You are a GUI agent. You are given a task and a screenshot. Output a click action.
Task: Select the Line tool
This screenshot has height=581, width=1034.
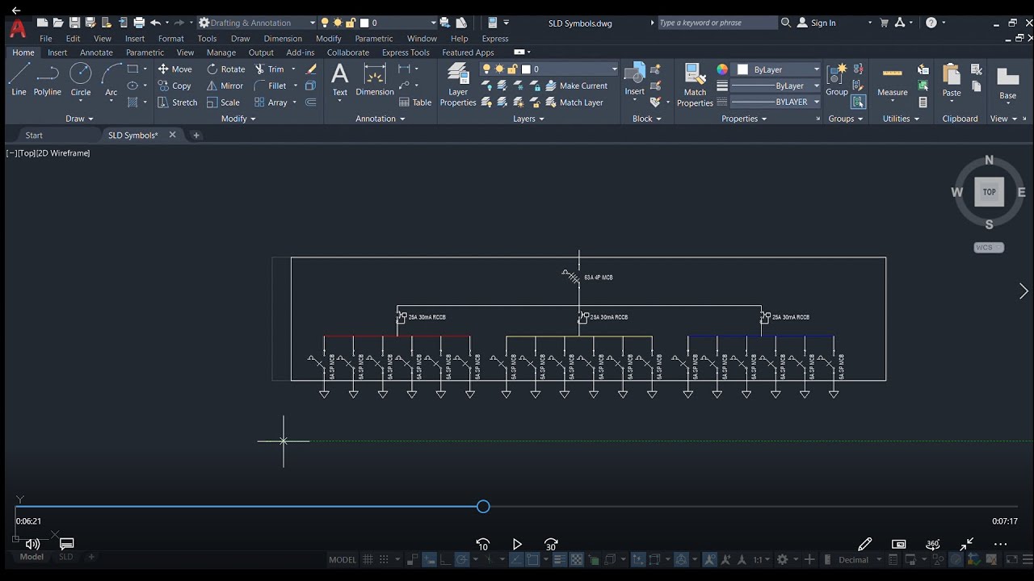[x=19, y=80]
